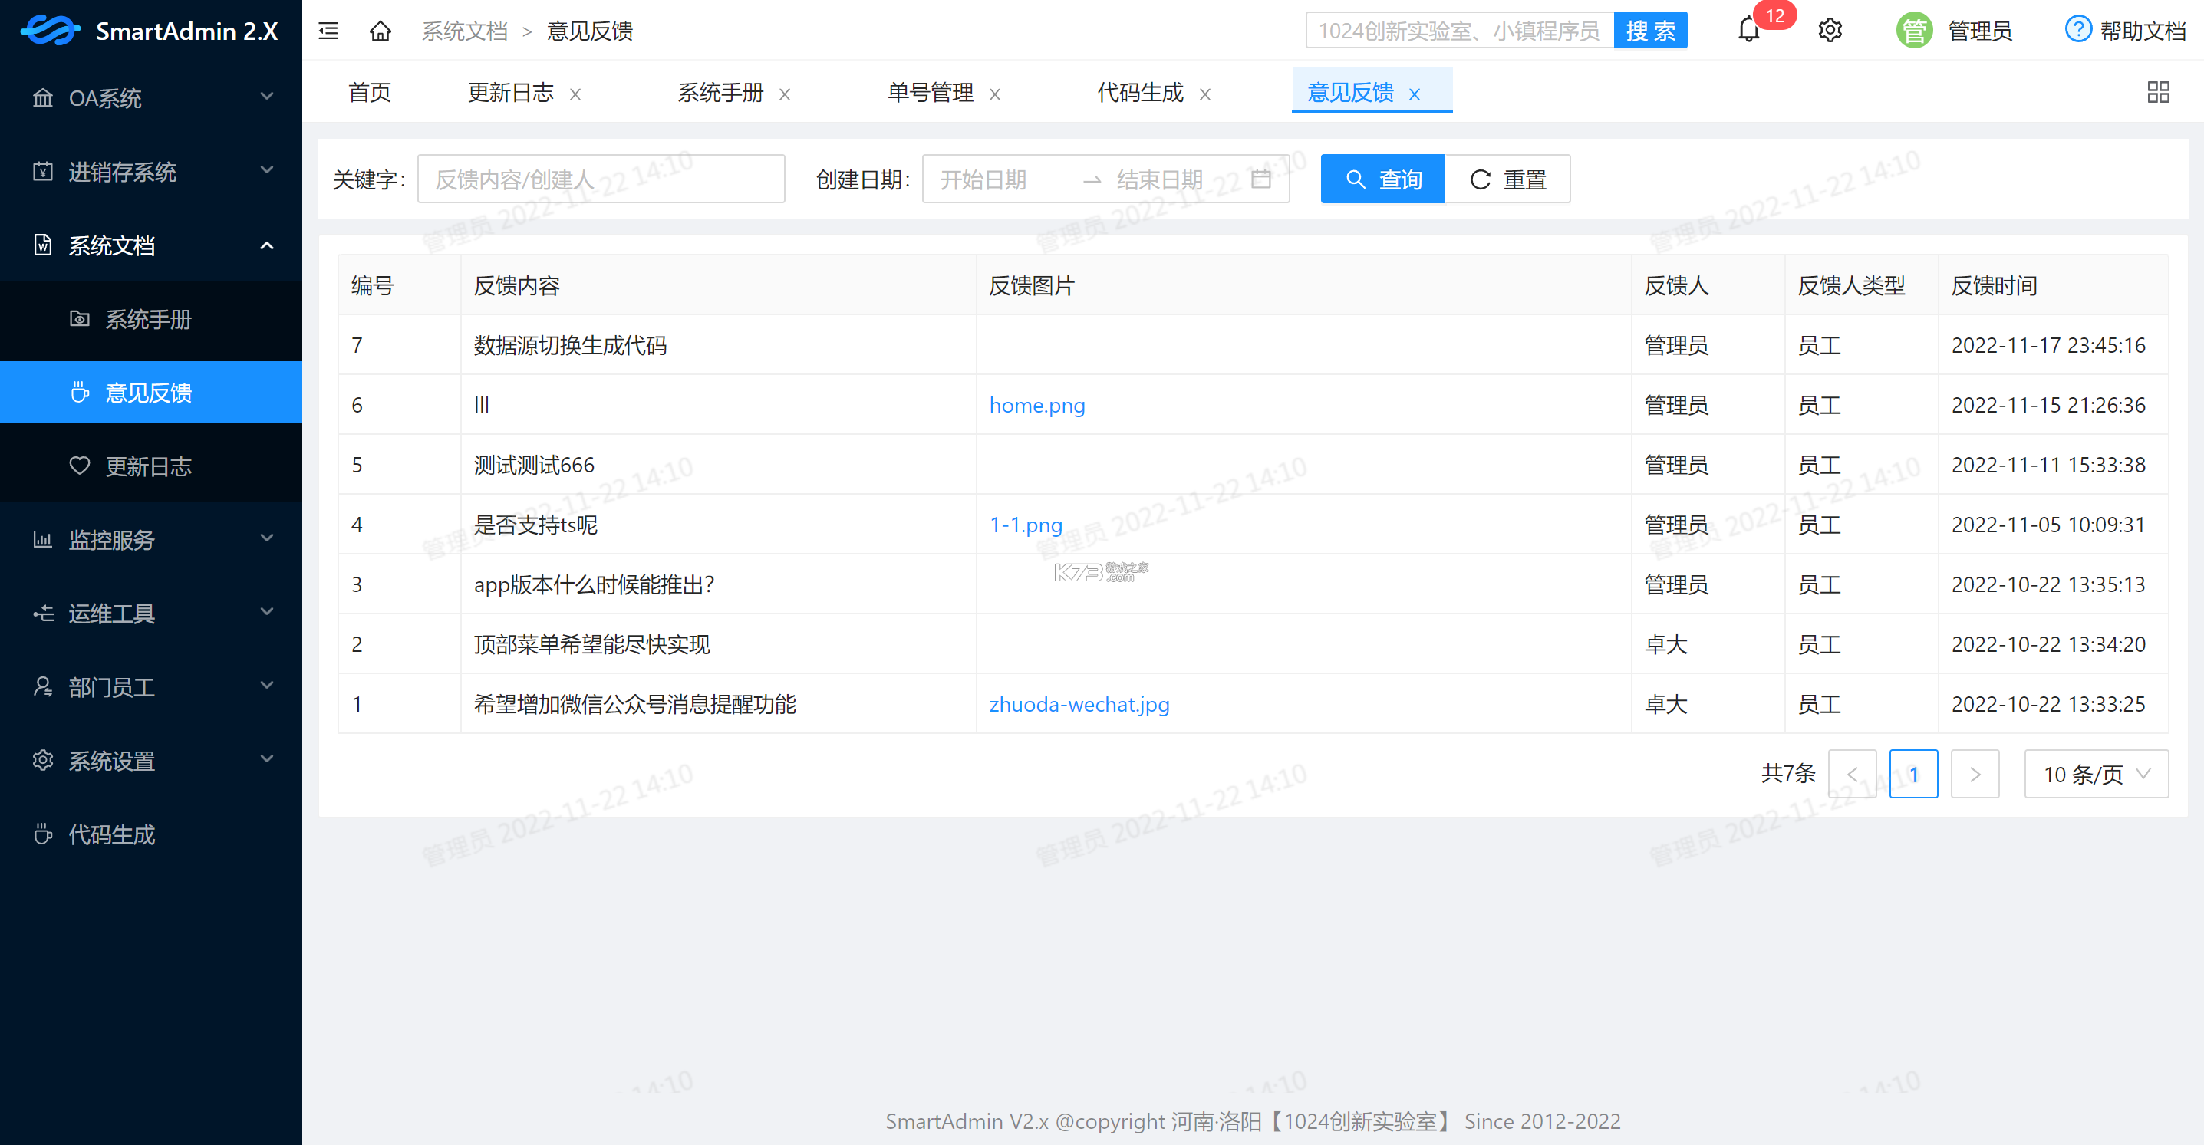
Task: Open the help docs question mark icon
Action: tap(2078, 29)
